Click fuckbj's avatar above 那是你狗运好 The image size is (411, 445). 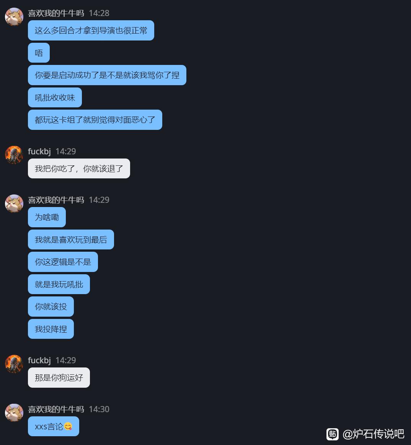click(x=14, y=364)
